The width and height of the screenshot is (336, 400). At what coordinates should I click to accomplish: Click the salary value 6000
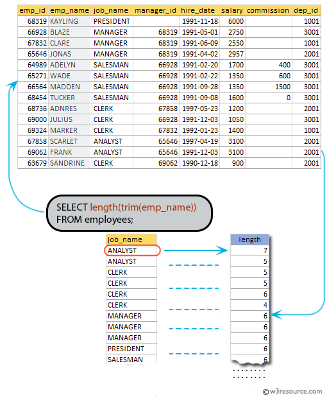(x=232, y=21)
